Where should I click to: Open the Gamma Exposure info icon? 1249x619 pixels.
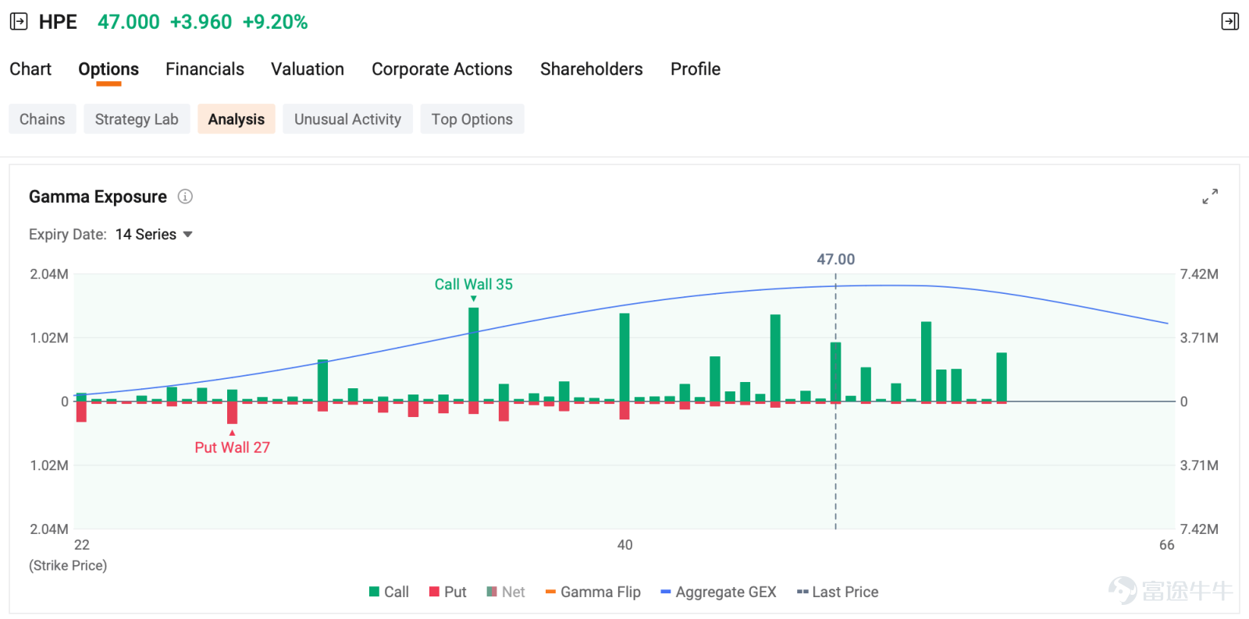[x=185, y=196]
